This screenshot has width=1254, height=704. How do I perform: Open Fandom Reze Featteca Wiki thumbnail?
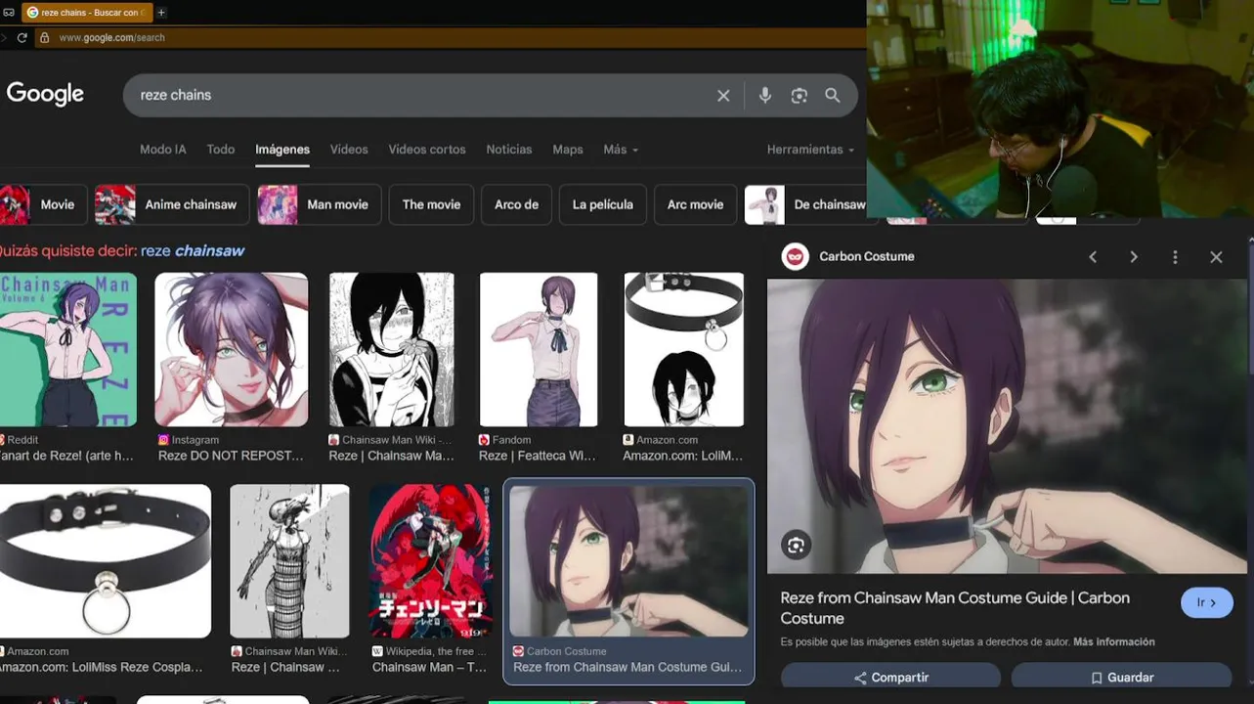(x=539, y=350)
